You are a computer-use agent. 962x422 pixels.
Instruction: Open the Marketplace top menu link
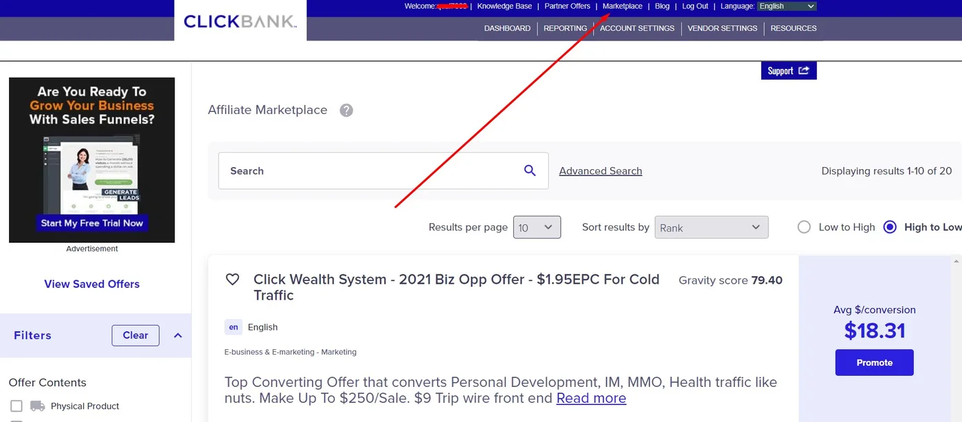[623, 6]
